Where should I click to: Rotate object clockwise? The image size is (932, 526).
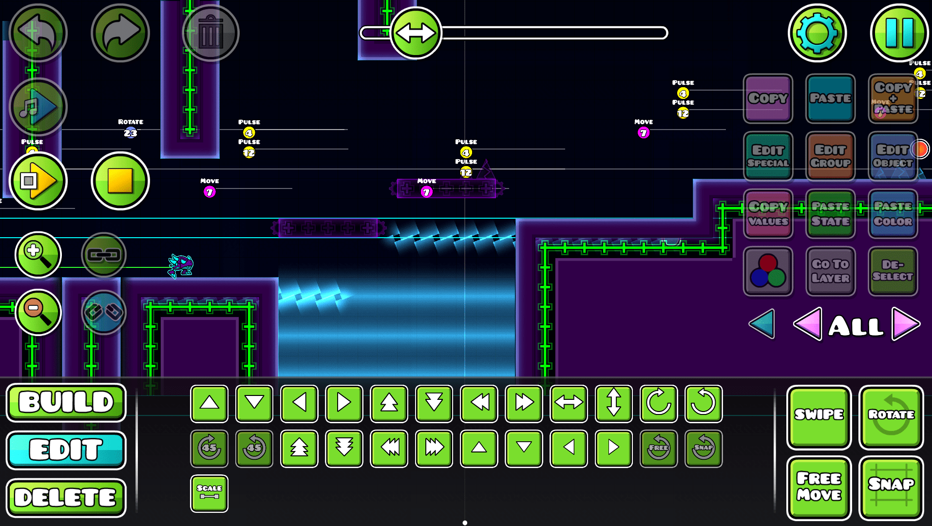(x=659, y=403)
